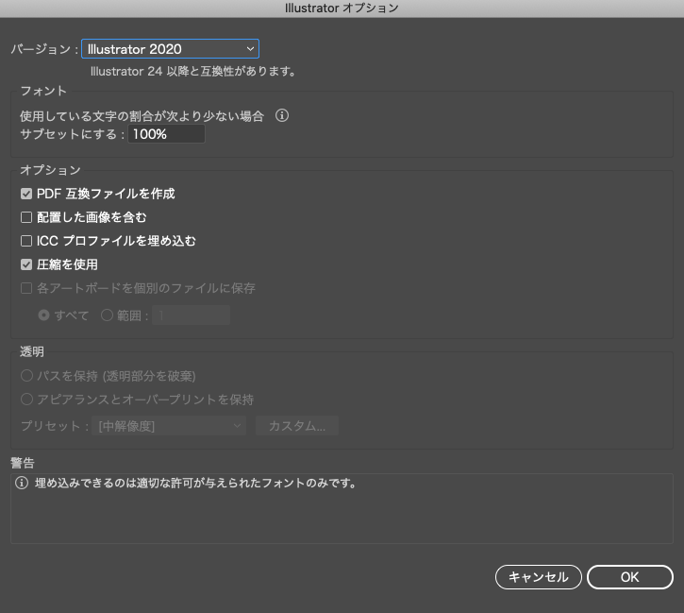Click the 範囲 artboard range field
The image size is (684, 613).
[x=192, y=315]
